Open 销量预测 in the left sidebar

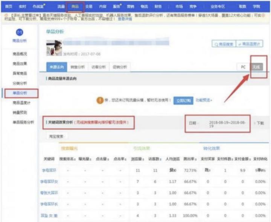20,112
